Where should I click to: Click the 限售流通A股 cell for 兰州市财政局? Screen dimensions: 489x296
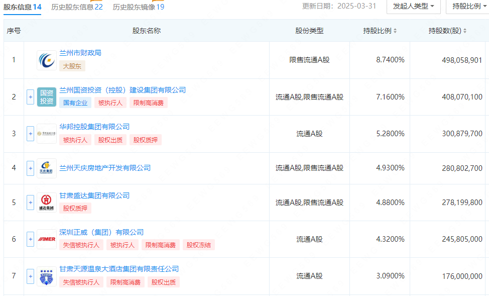click(x=309, y=60)
